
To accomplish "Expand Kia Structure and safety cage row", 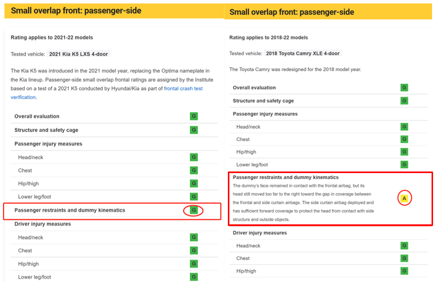I will [114, 130].
